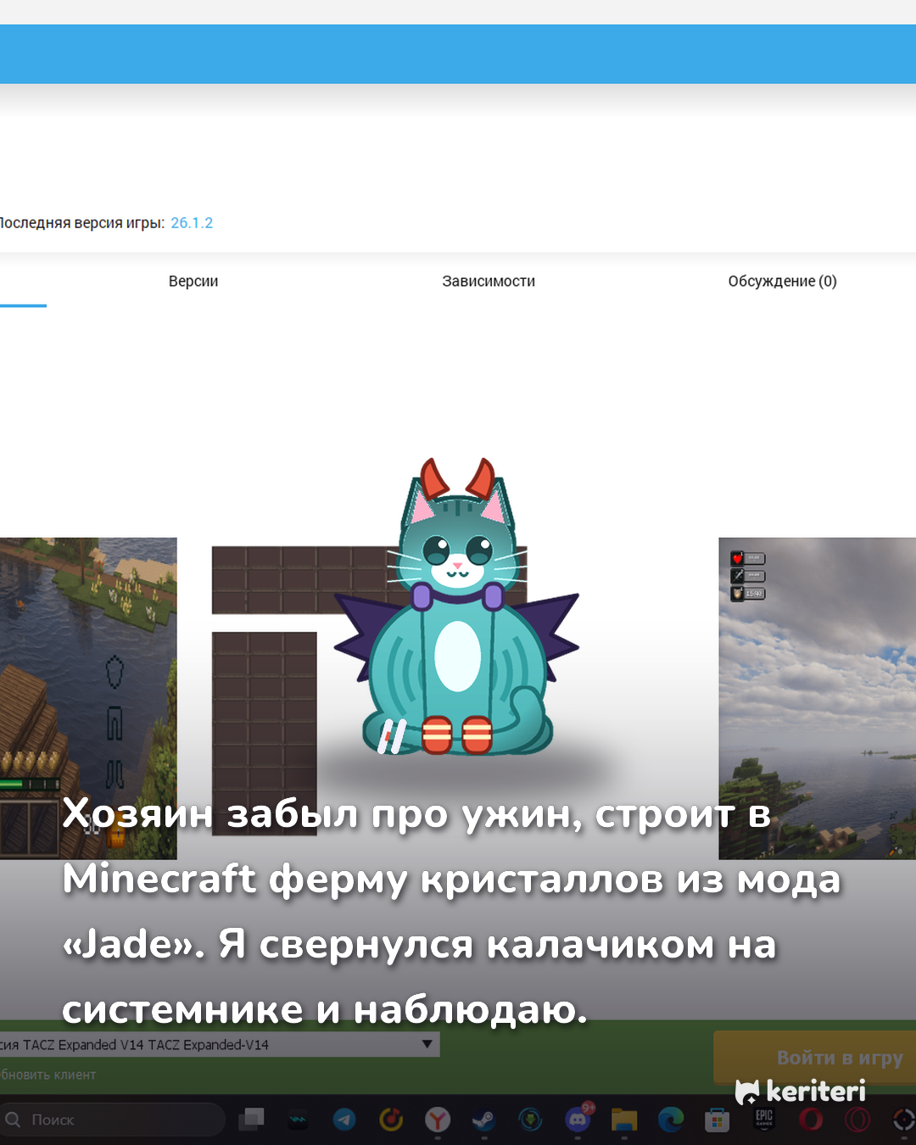Open Microsoft Store from the taskbar

(x=718, y=1120)
